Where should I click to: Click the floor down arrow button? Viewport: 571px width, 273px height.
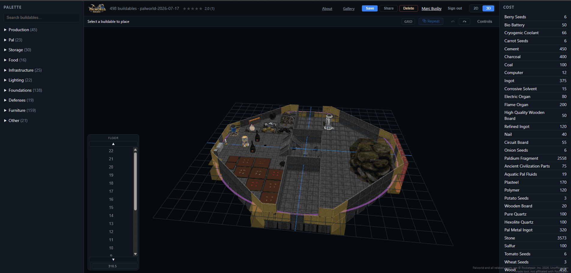pos(113,260)
